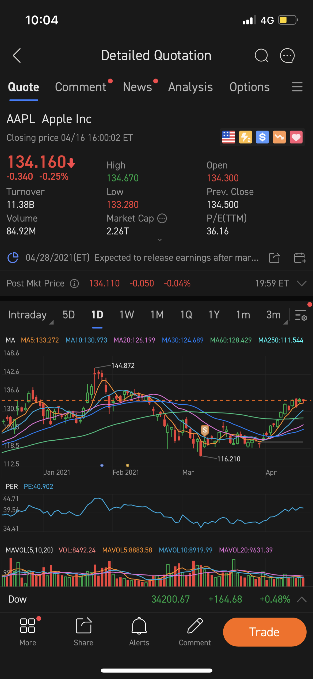
Task: Tap the MA20:126.199 value
Action: (135, 340)
